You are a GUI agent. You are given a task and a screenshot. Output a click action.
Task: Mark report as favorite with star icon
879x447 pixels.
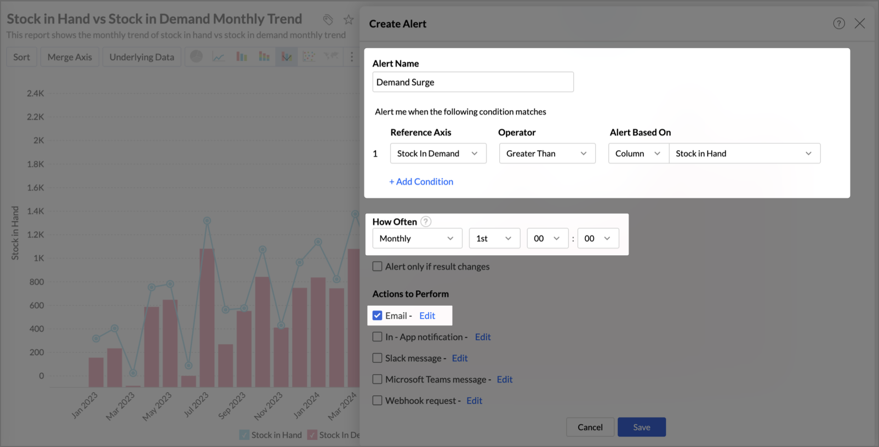click(349, 20)
